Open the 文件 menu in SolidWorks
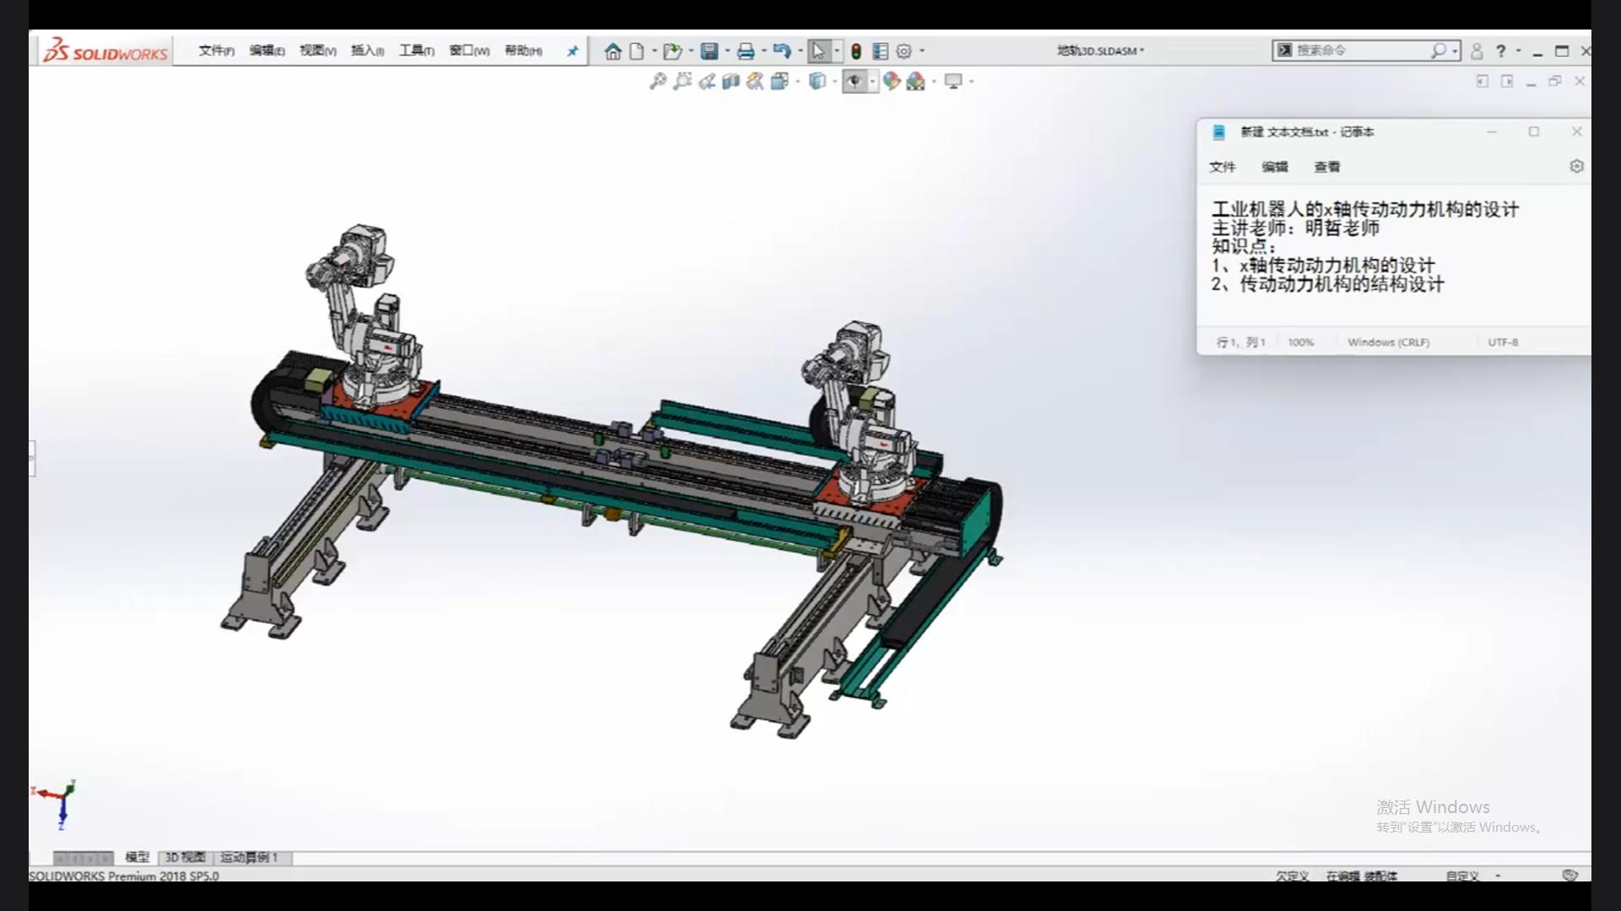This screenshot has height=911, width=1621. [216, 51]
